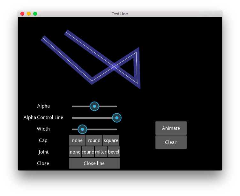
Task: Set Joint style to bevel
Action: click(x=113, y=152)
